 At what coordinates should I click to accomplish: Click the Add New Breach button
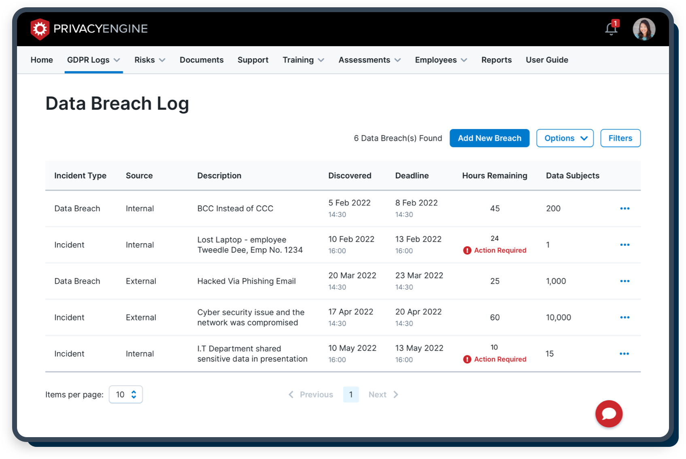click(x=489, y=138)
